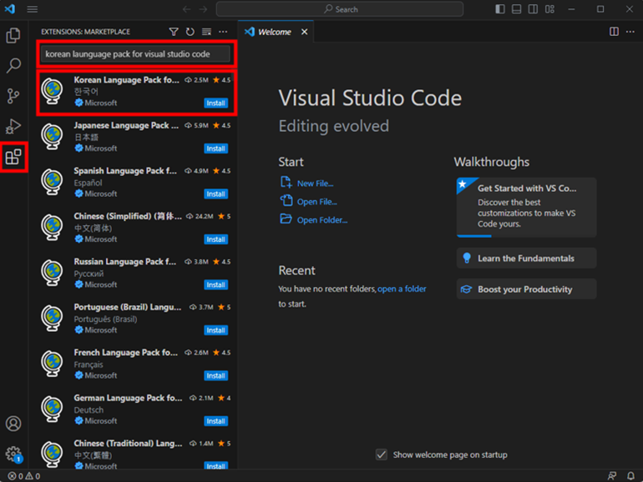Close the Welcome tab

tap(304, 32)
